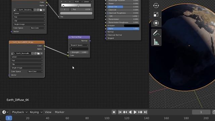This screenshot has height=121, width=215.
Task: Adjust the color stop Pos slider
Action: (81, 9)
